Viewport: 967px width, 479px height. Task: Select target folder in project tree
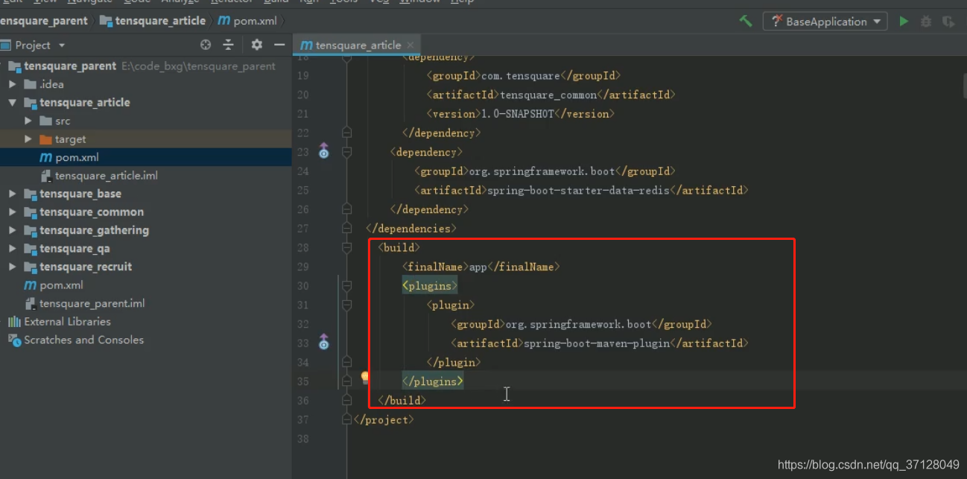tap(70, 139)
